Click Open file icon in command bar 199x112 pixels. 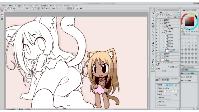8,8
